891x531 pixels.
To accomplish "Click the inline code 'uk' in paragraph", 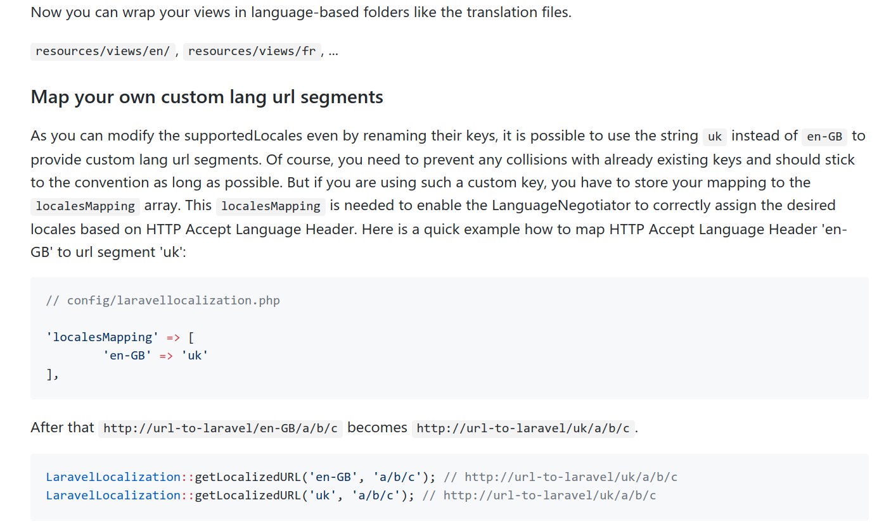I will [715, 137].
